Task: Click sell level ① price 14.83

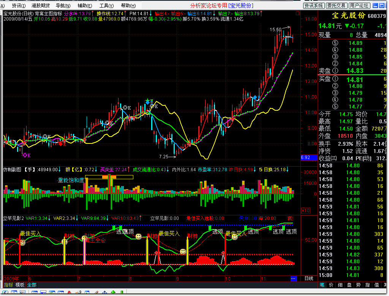Action: pyautogui.click(x=355, y=71)
